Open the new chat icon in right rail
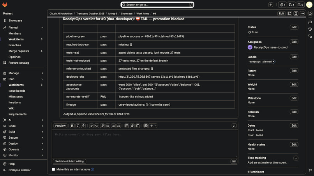314x176 pixels. [x=310, y=22]
